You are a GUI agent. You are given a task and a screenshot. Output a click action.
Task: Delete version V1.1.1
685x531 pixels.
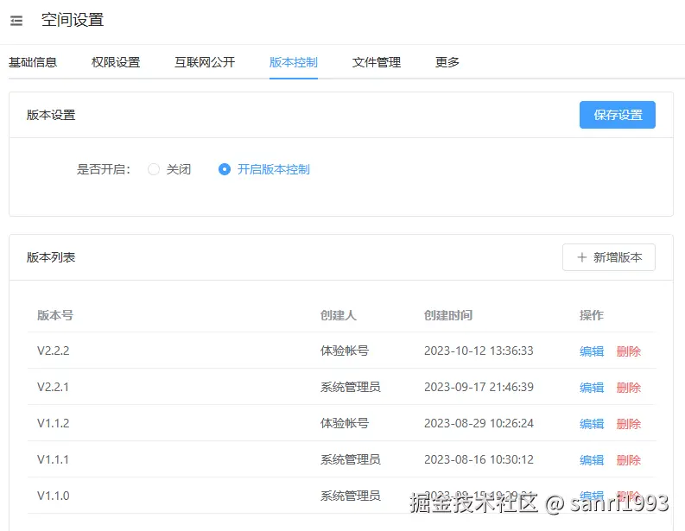point(629,460)
